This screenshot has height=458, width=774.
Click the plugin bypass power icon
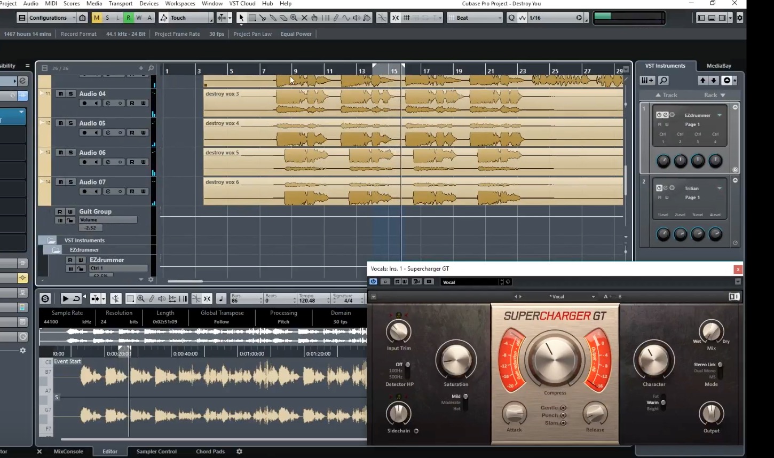coord(373,281)
